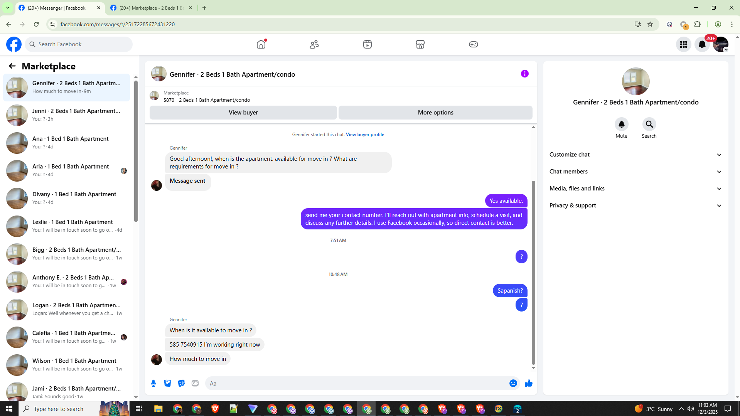Open Task View on taskbar
This screenshot has width=740, height=416.
pyautogui.click(x=139, y=409)
